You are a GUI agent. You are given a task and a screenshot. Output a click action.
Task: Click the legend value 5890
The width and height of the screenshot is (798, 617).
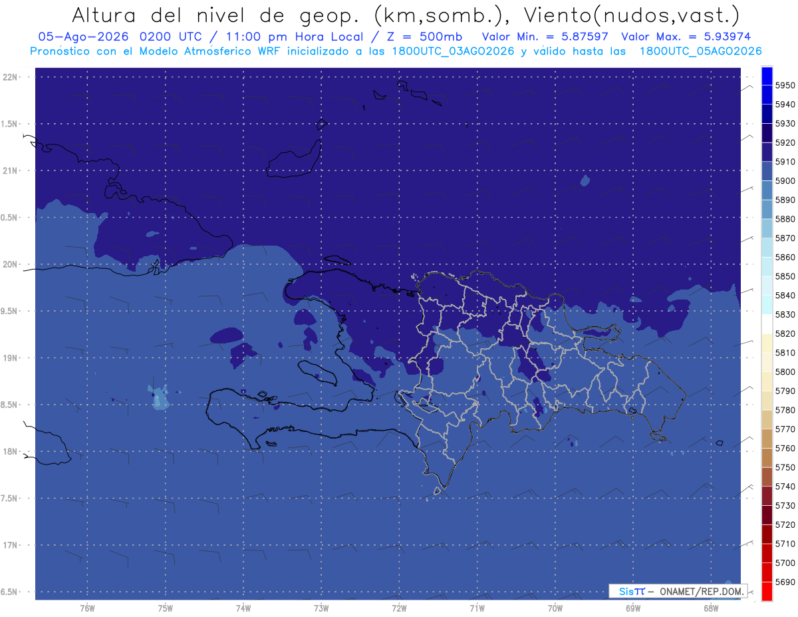click(785, 200)
